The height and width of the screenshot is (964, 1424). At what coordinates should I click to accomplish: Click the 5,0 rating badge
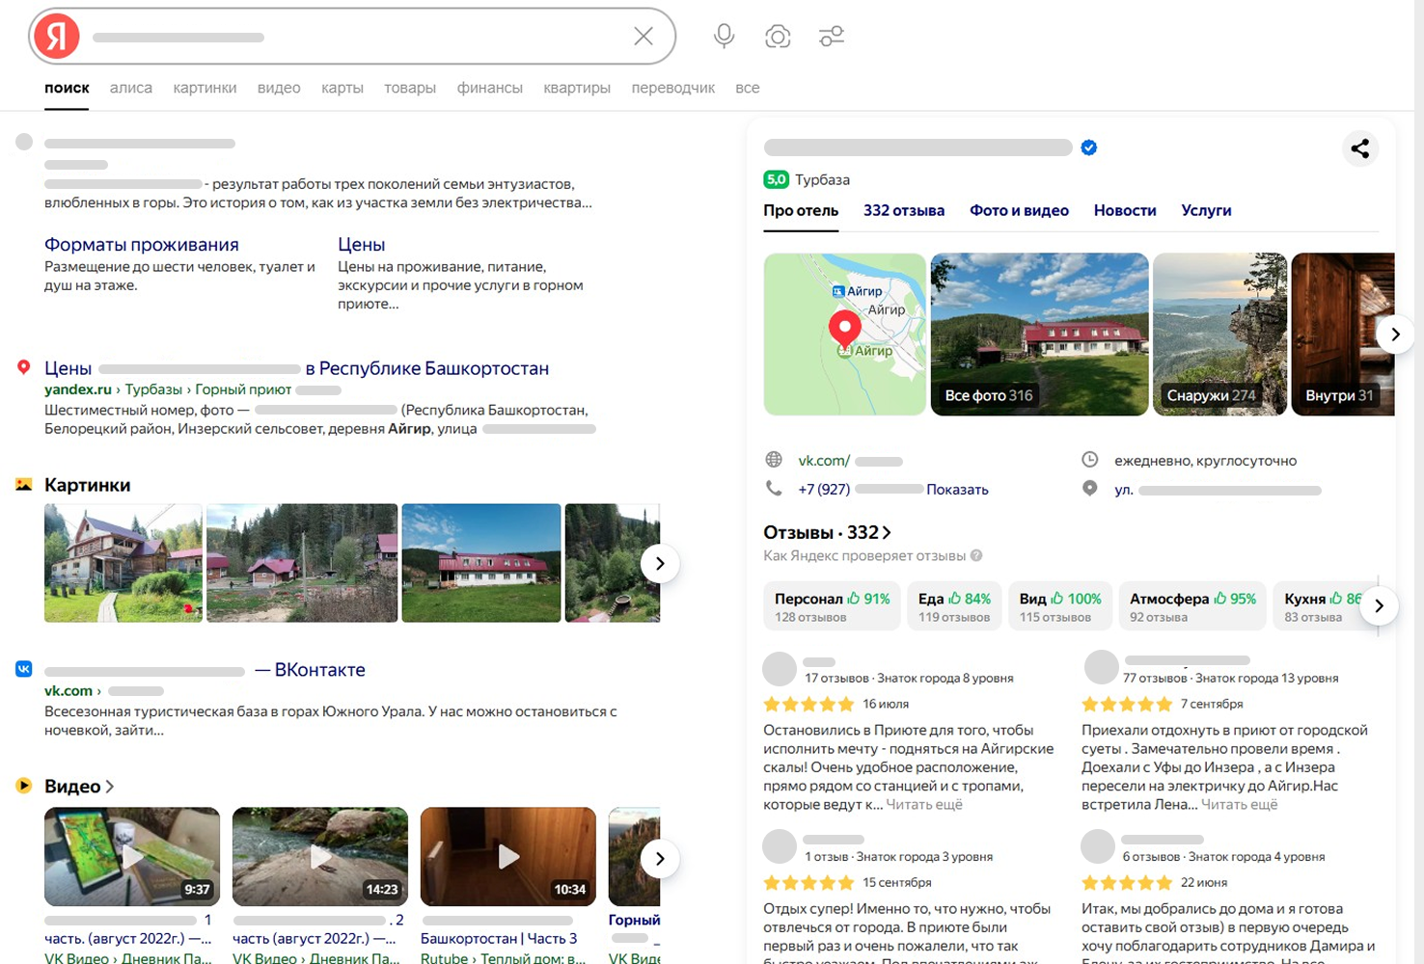[x=776, y=179]
